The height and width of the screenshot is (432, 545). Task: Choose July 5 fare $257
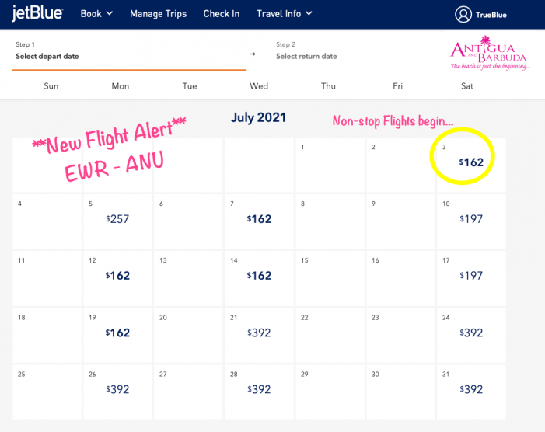point(118,219)
